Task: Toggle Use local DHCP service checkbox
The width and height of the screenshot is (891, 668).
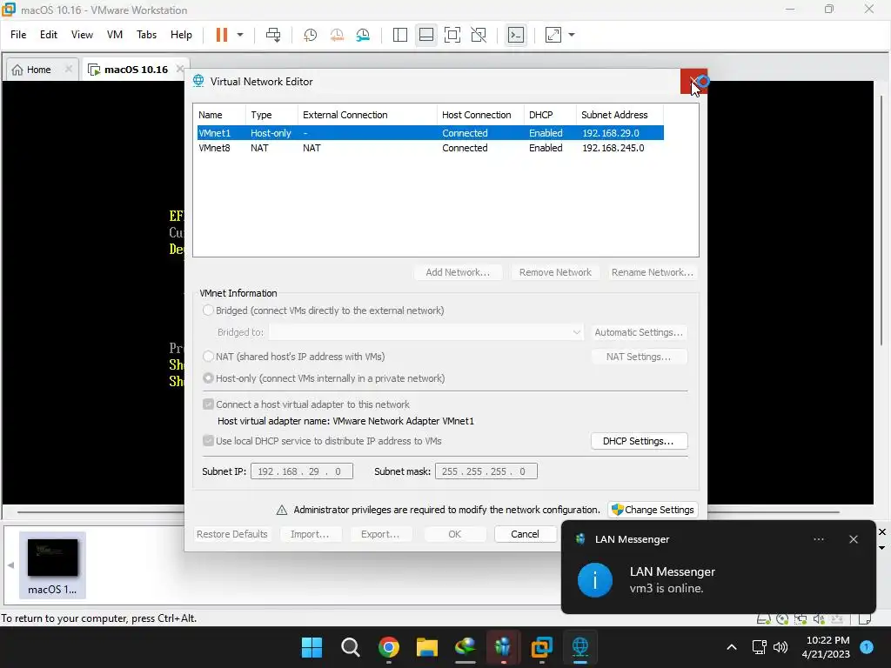Action: coord(208,441)
